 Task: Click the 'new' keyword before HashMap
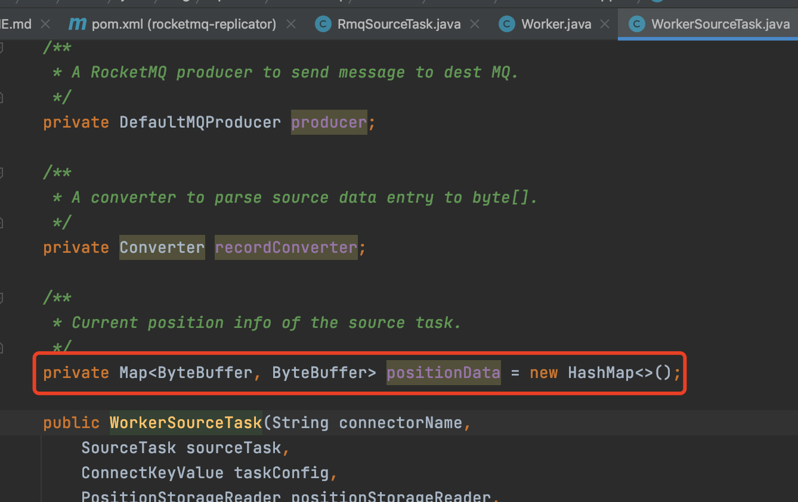(544, 373)
